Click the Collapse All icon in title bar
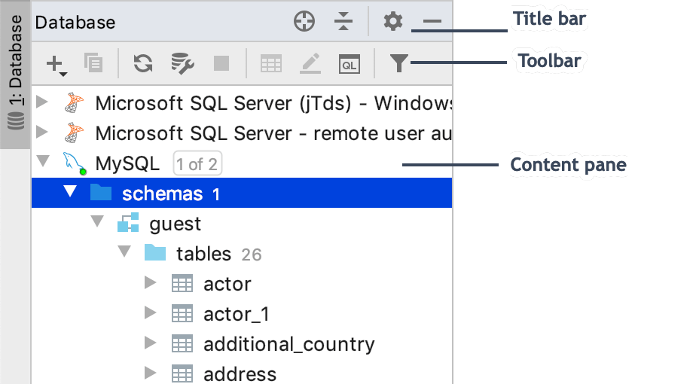The width and height of the screenshot is (693, 384). click(343, 22)
